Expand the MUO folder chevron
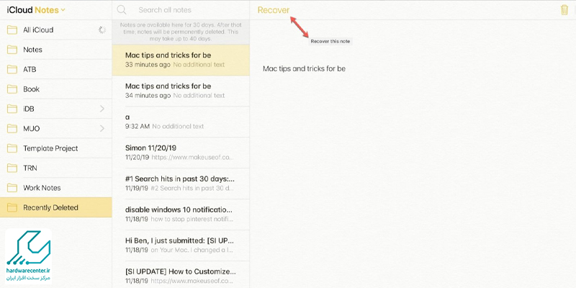The width and height of the screenshot is (576, 288). (102, 129)
